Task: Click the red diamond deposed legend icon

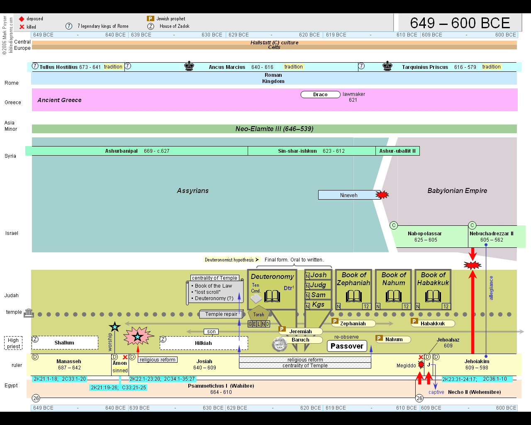Action: (x=22, y=19)
